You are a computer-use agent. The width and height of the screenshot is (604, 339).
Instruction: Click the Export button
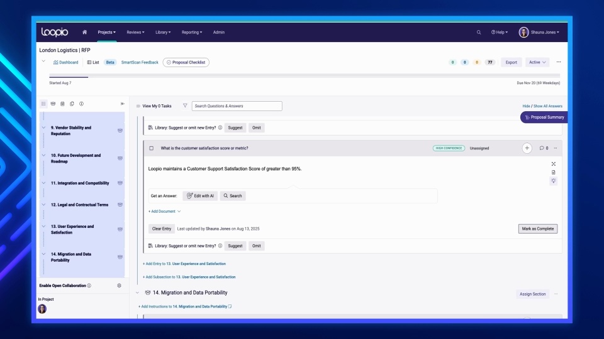(511, 62)
